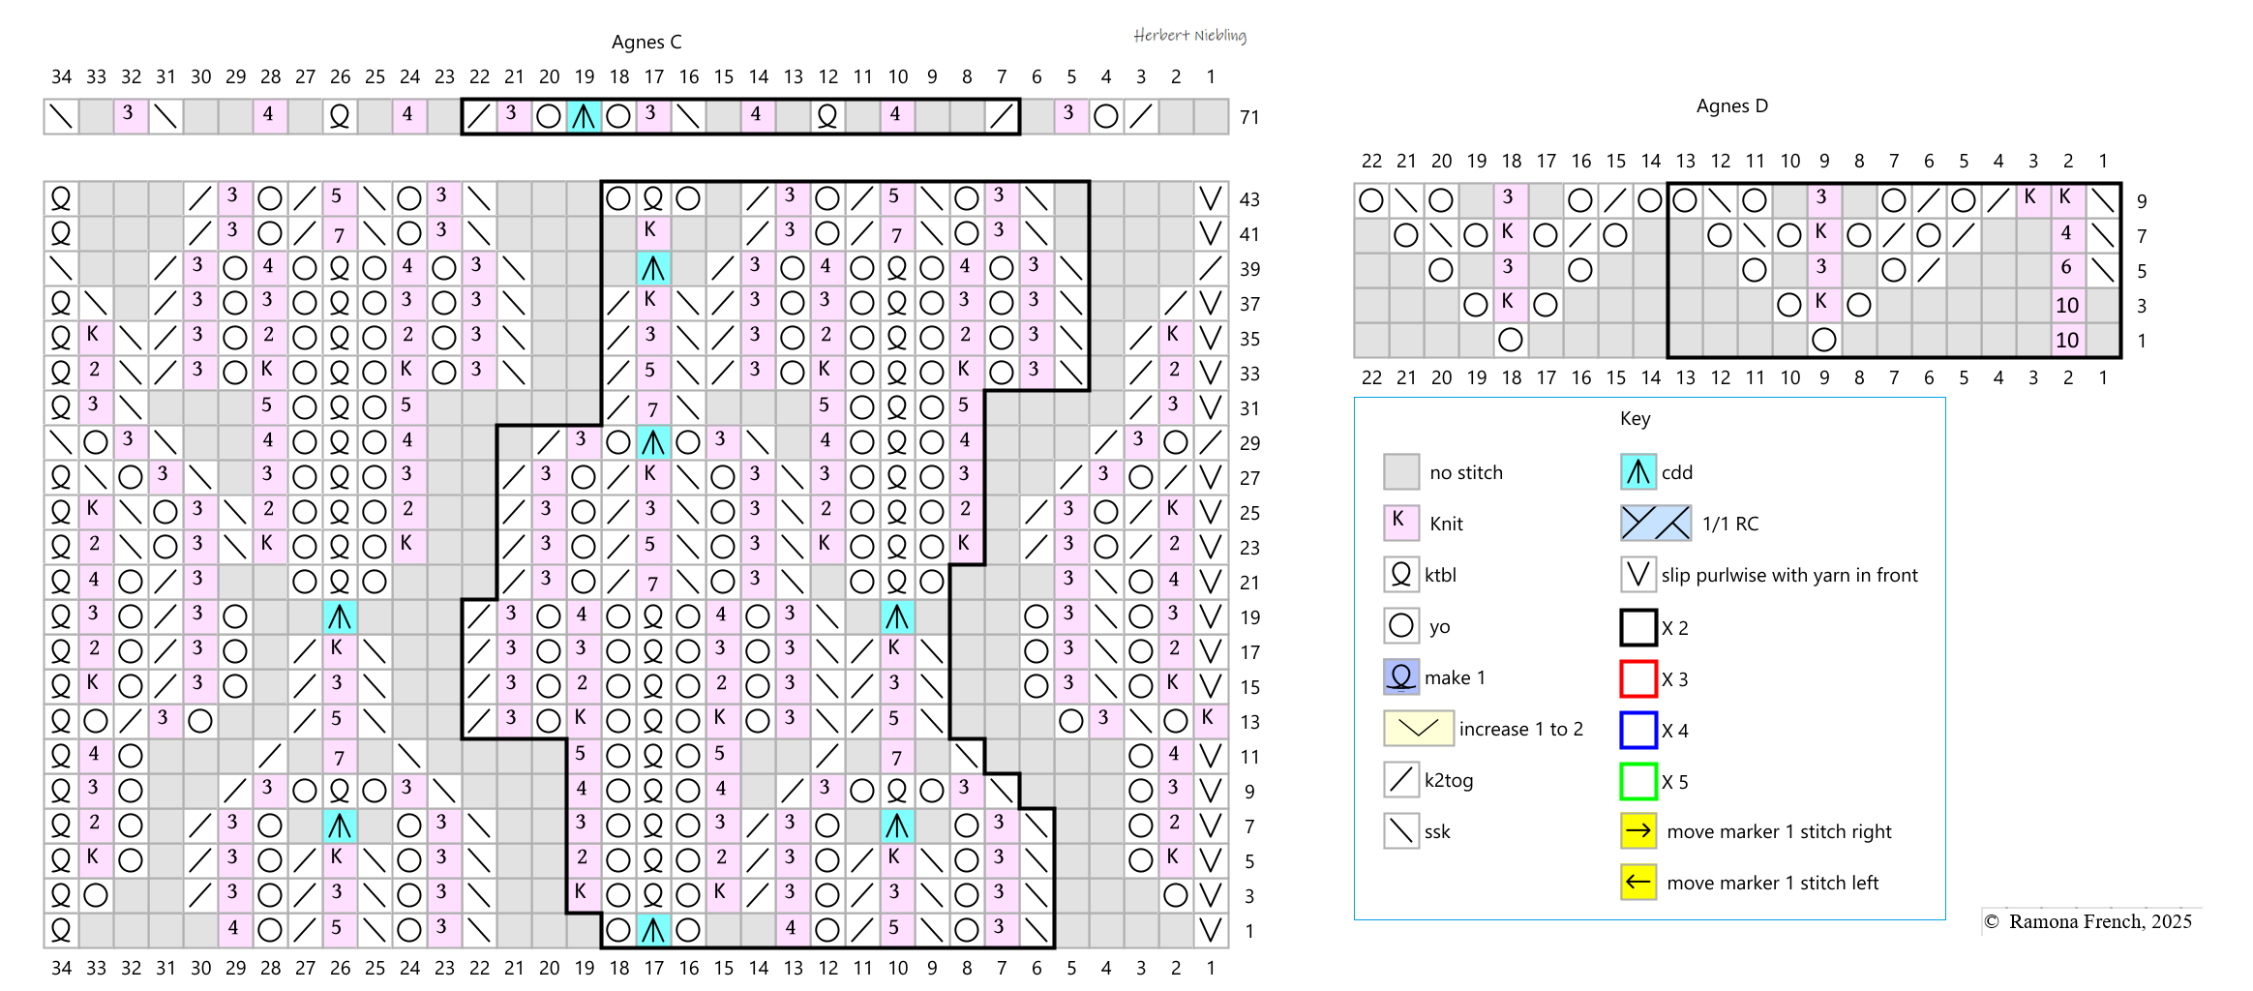Select the ssk backslash symbol in Key

(x=1400, y=831)
